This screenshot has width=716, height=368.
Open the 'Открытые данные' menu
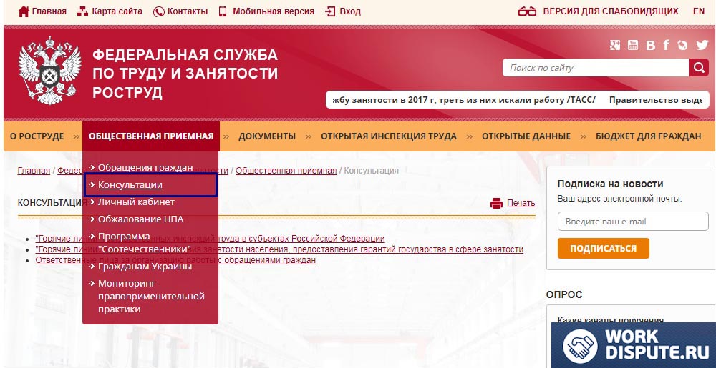point(526,136)
